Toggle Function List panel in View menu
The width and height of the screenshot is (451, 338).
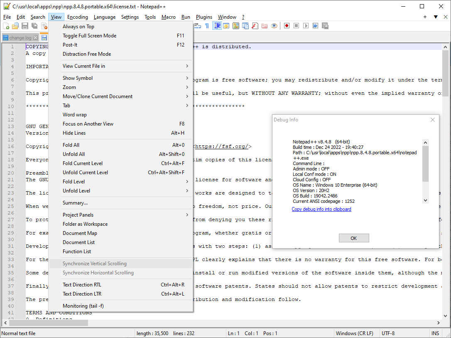(121, 252)
